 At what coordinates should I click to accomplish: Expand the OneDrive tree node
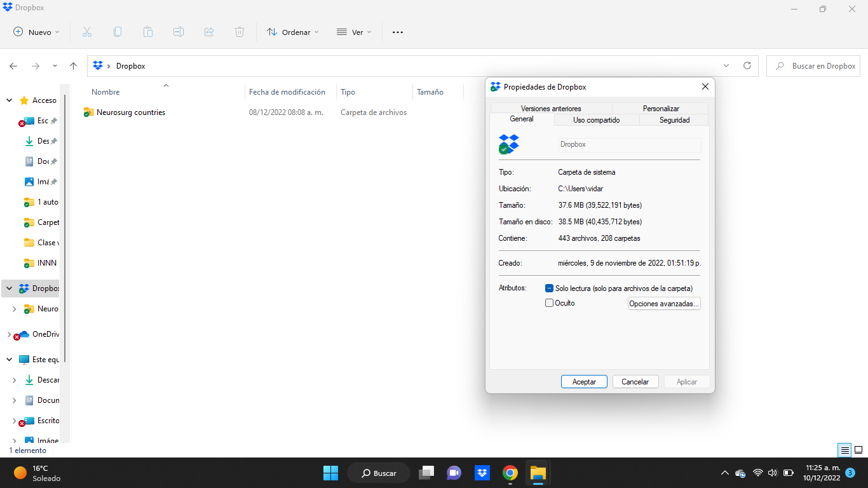(x=9, y=334)
